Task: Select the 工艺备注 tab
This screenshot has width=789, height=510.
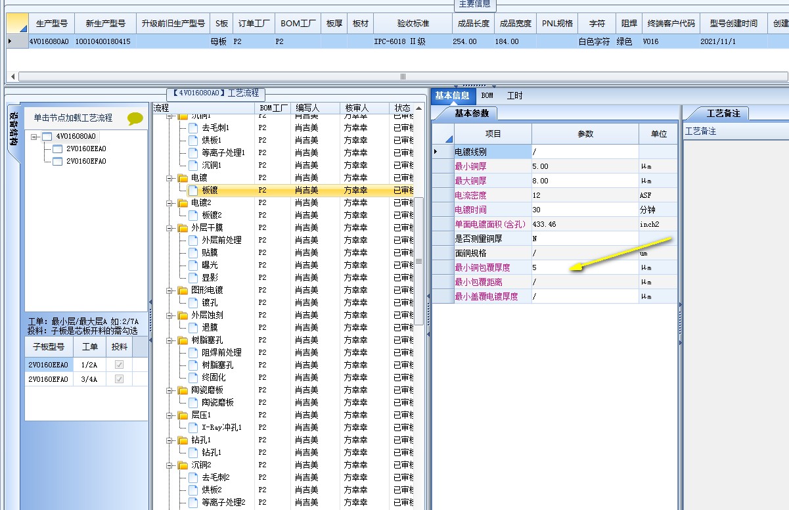Action: (723, 114)
